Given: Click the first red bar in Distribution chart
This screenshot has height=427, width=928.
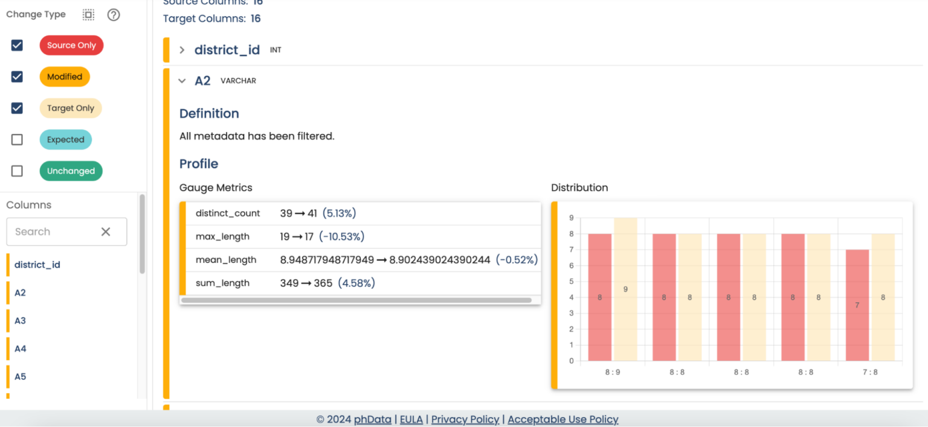Looking at the screenshot, I should (599, 296).
